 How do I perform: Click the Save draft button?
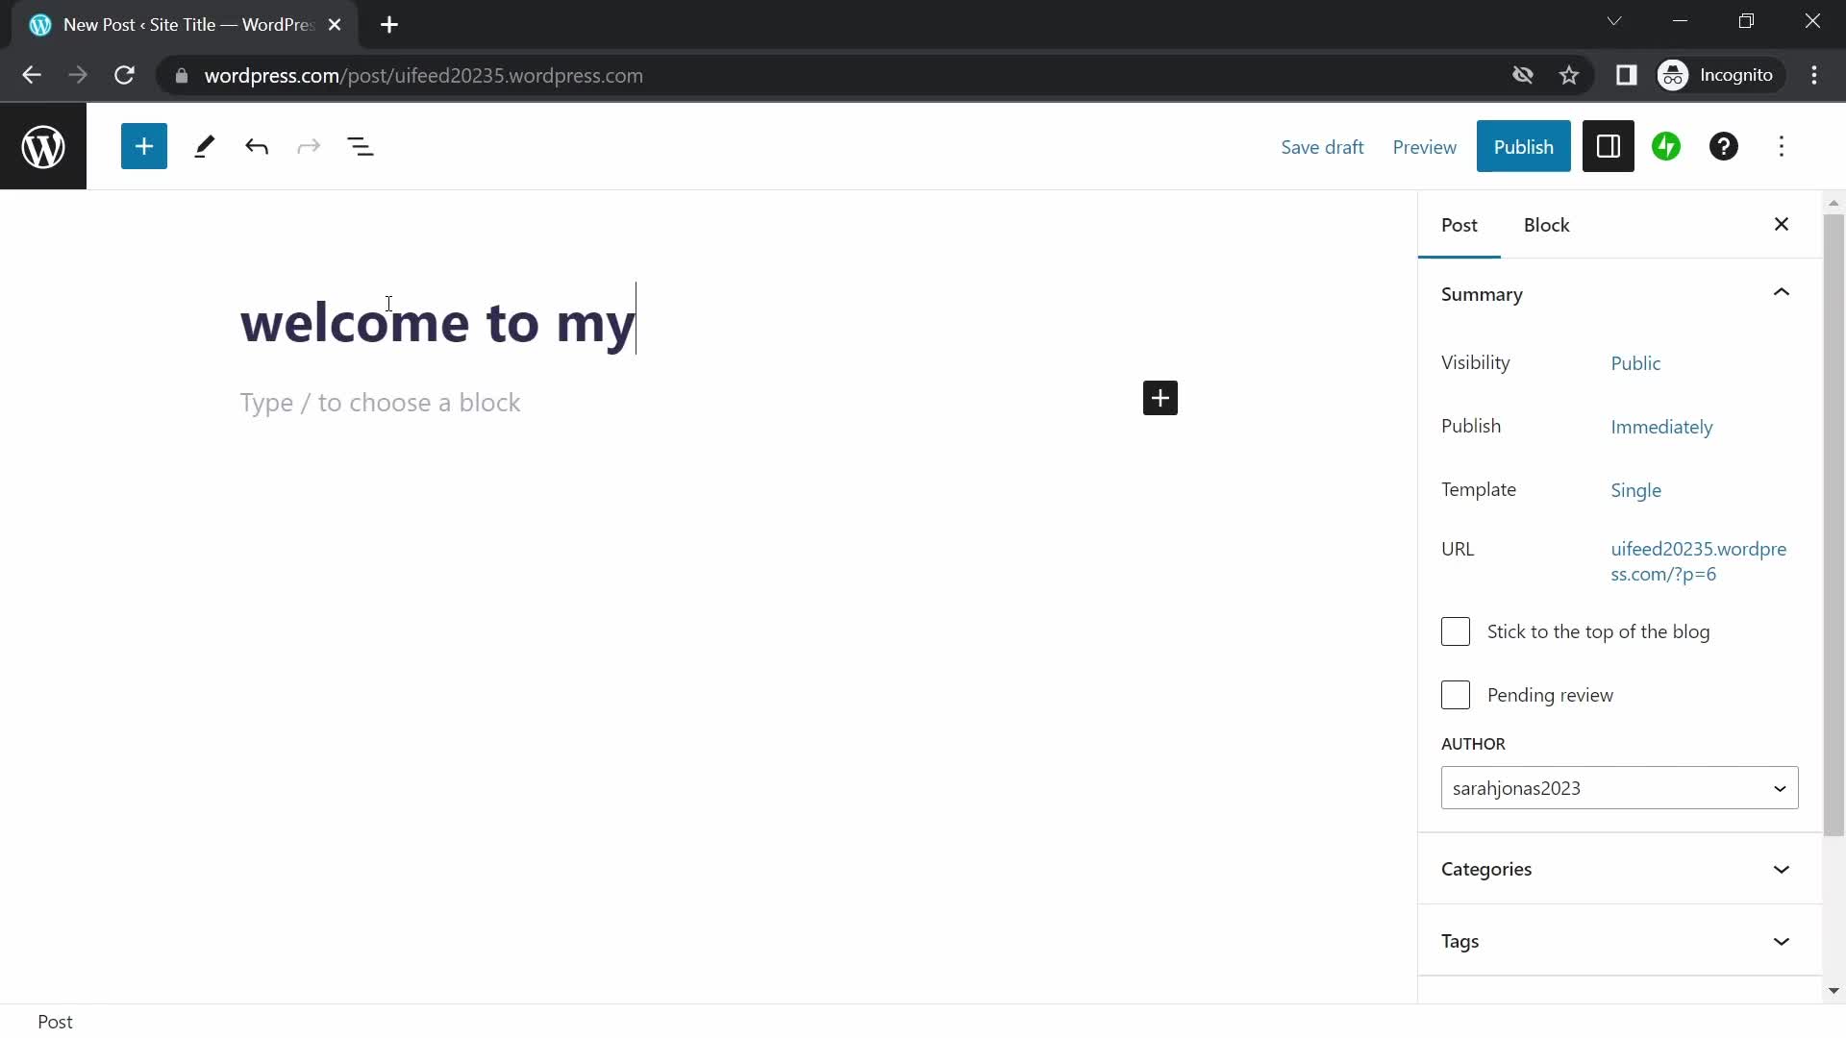pyautogui.click(x=1321, y=147)
